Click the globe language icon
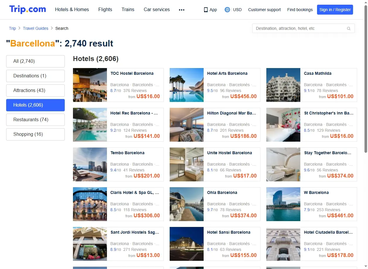This screenshot has height=269, width=368. [x=227, y=10]
